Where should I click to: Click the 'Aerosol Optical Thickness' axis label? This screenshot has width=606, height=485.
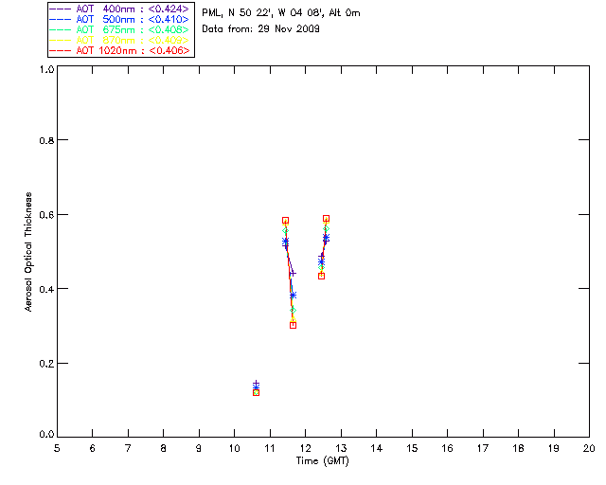(x=28, y=252)
